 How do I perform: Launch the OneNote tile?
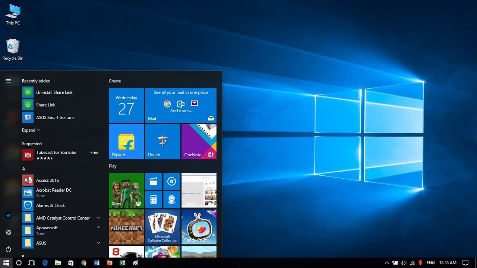199,142
